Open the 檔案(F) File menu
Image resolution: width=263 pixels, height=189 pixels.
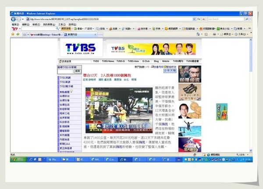tap(15, 24)
